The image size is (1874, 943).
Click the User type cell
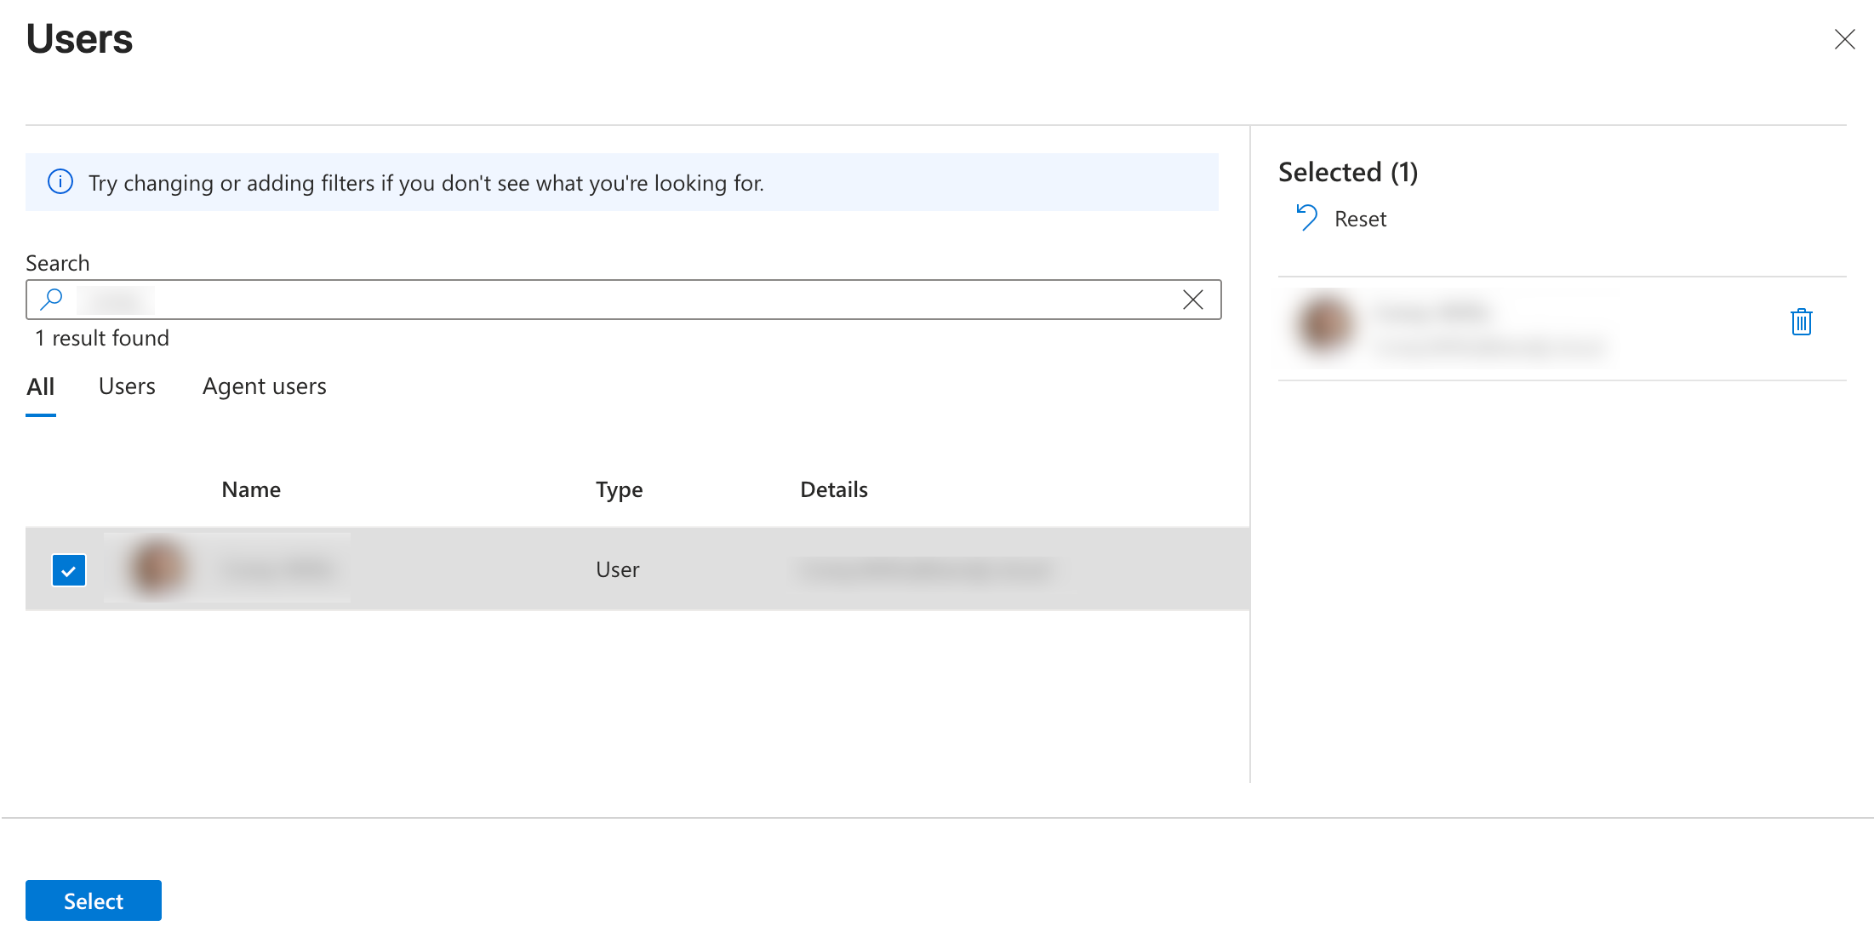pos(617,569)
